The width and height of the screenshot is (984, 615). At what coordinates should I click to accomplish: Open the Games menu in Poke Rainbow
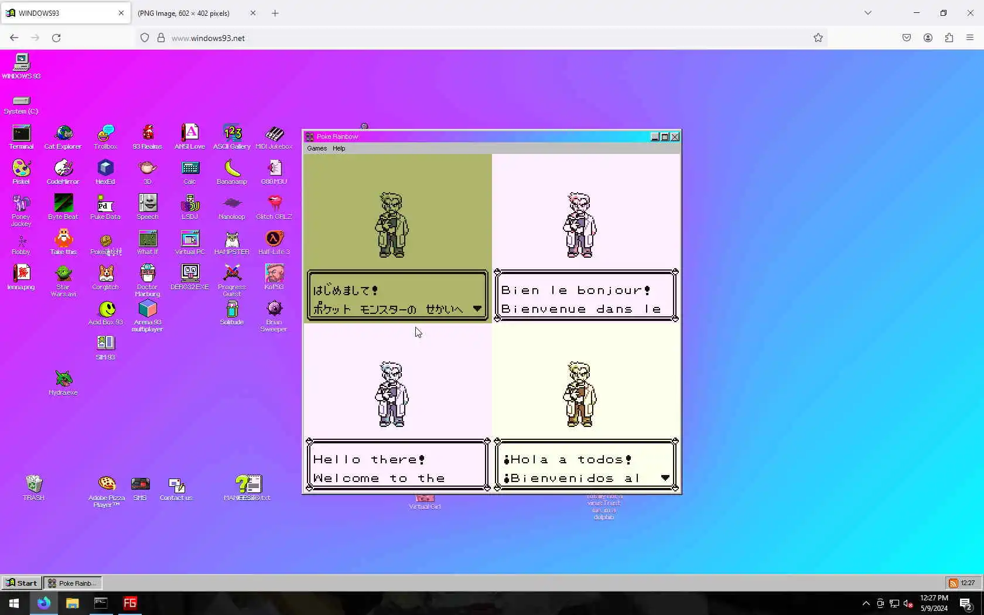point(317,148)
